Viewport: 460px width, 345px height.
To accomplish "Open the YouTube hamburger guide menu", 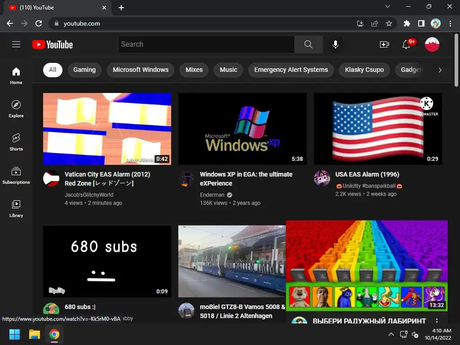I will (16, 44).
